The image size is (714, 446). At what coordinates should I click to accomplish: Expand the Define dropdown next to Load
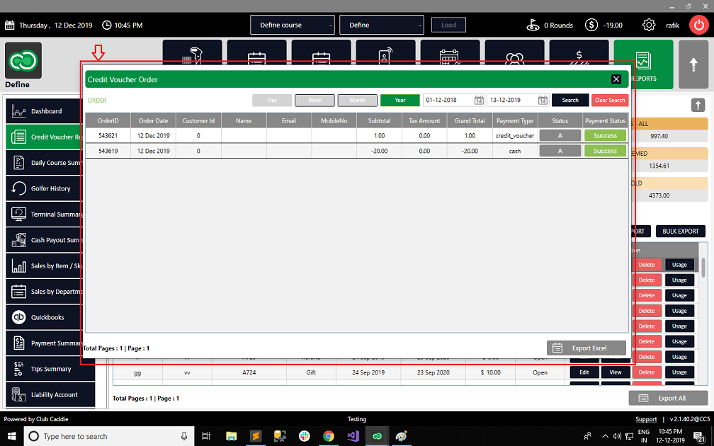click(382, 25)
